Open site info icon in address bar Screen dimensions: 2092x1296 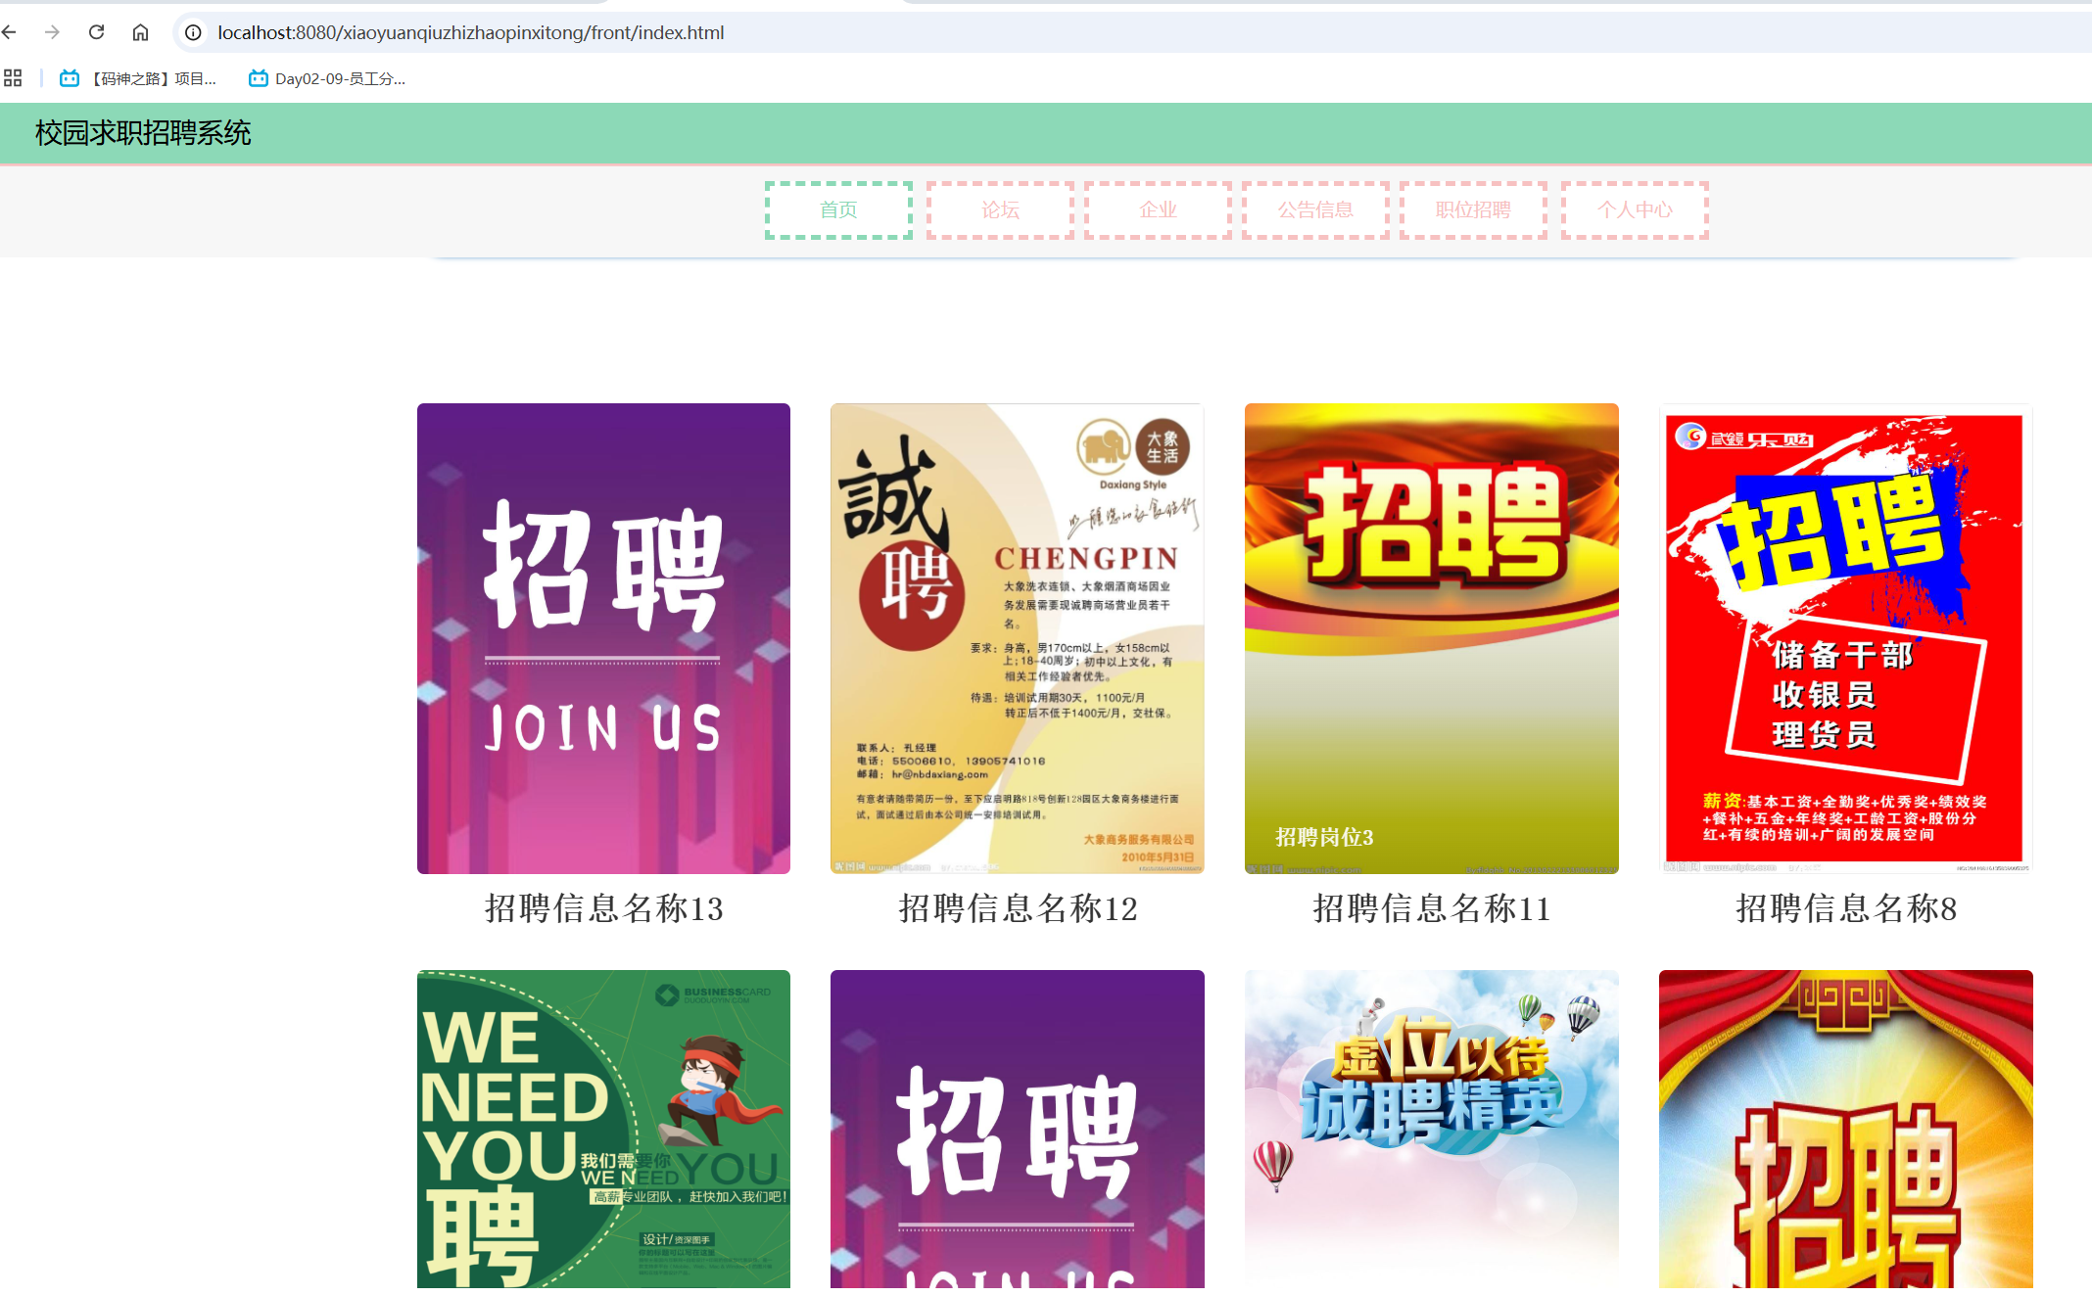[194, 32]
